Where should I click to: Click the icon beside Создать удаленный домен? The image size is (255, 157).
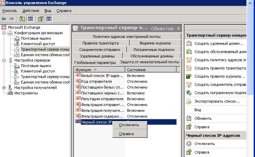click(189, 43)
